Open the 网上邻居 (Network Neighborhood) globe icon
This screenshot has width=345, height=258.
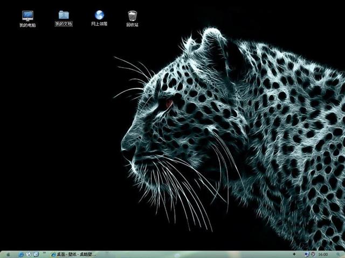99,15
